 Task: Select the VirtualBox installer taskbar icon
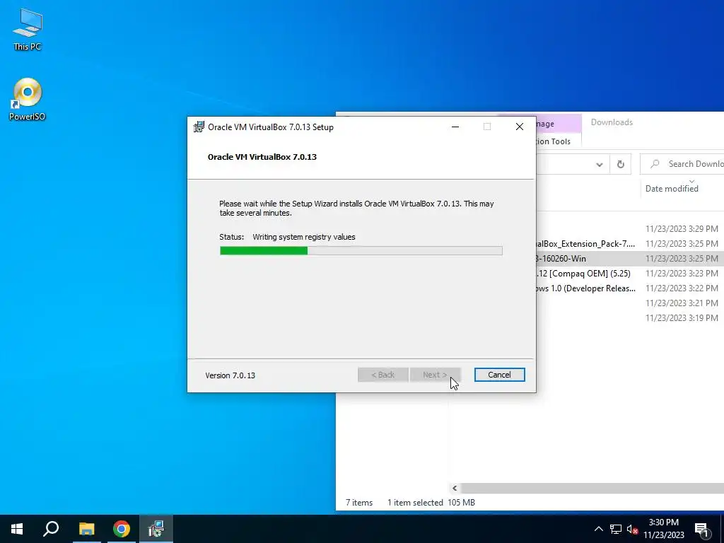tap(156, 529)
